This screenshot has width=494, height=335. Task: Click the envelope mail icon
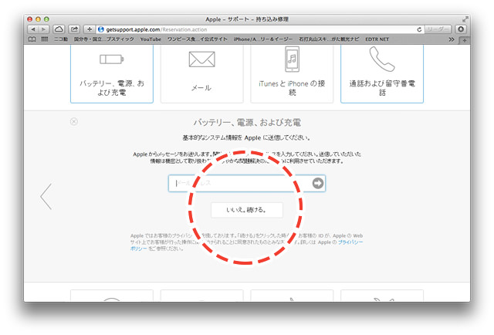202,59
